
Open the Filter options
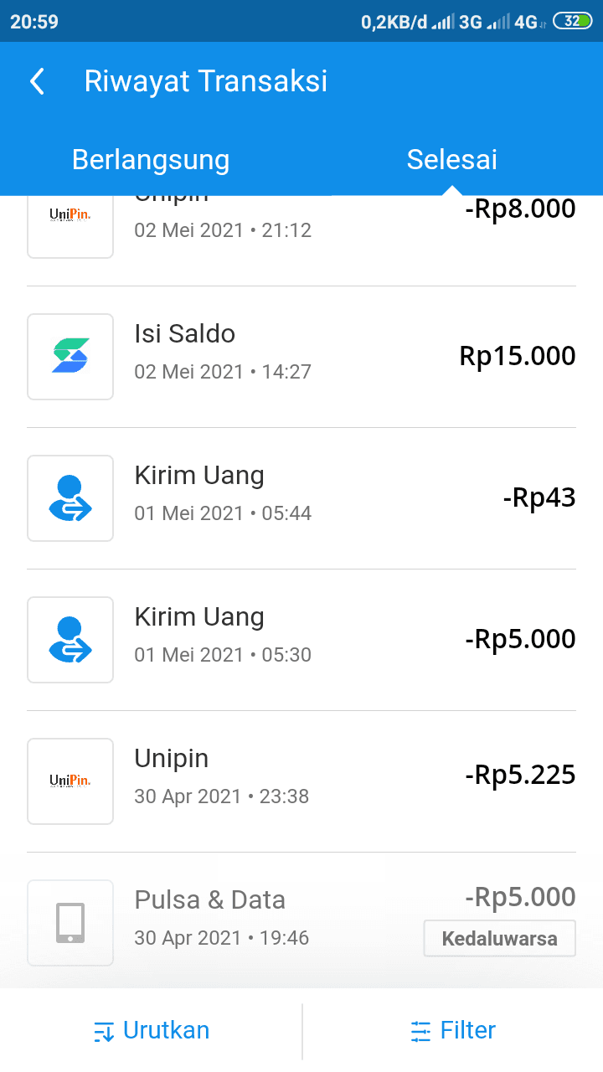[x=453, y=1030]
